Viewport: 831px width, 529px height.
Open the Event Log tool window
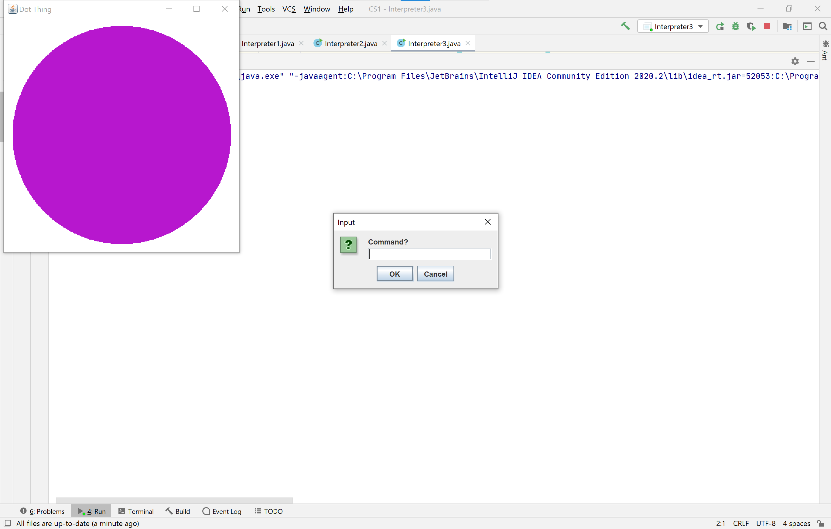(x=222, y=511)
